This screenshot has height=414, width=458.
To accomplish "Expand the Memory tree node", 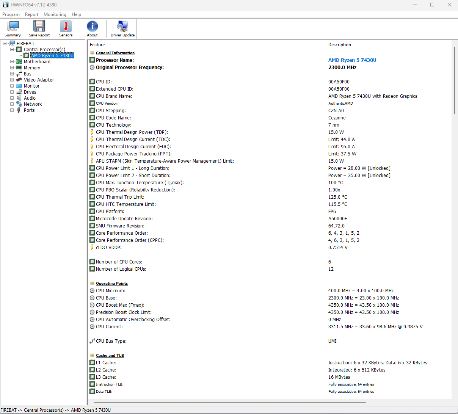I will click(x=12, y=68).
